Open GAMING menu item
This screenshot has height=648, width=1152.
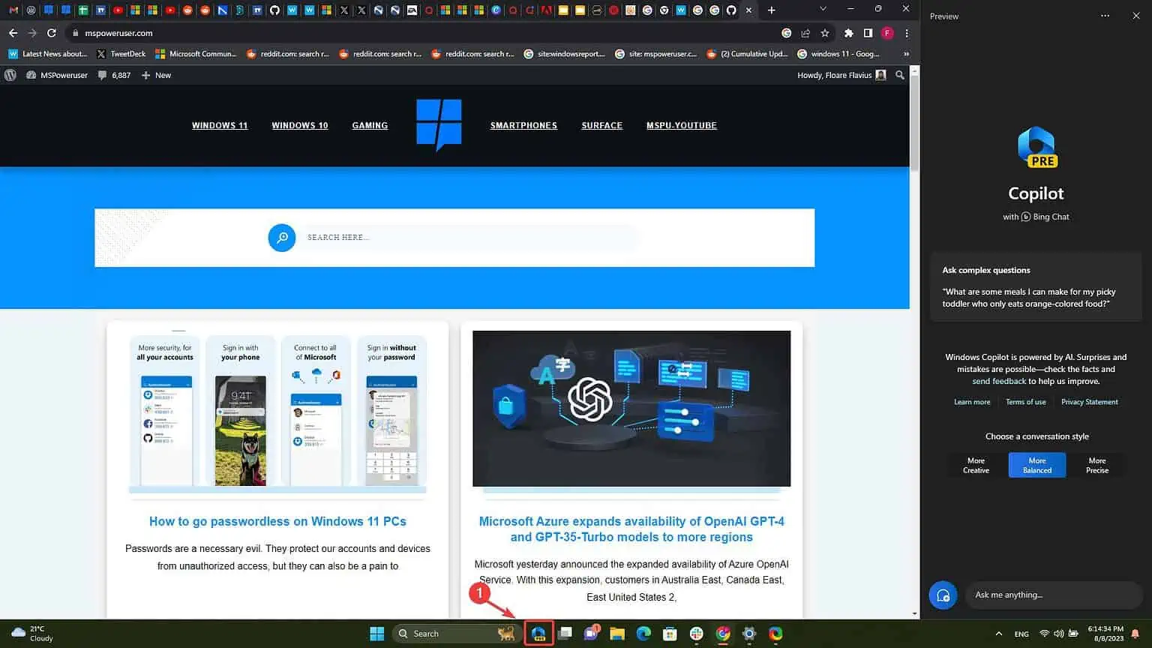[x=370, y=125]
